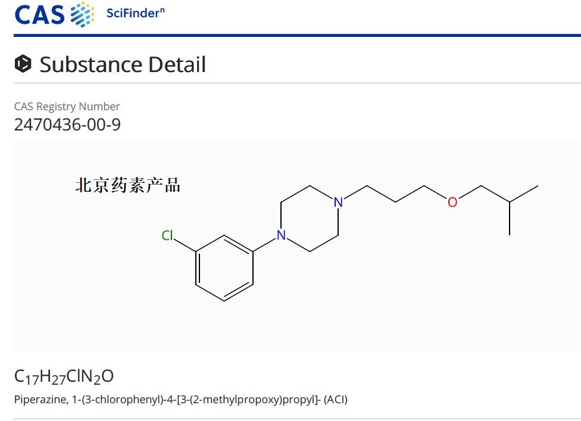Click the Piperazine chemical name text

point(180,400)
